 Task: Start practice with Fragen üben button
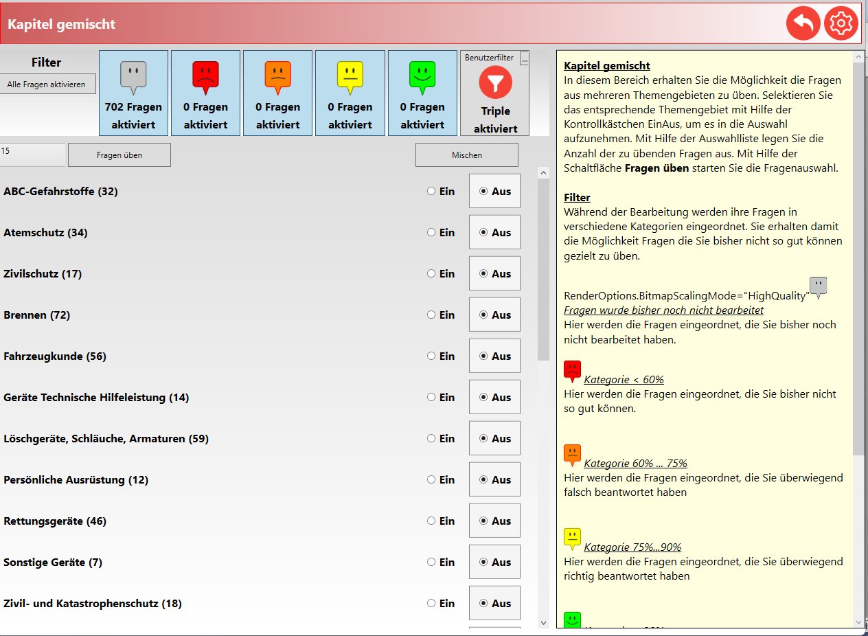[119, 155]
